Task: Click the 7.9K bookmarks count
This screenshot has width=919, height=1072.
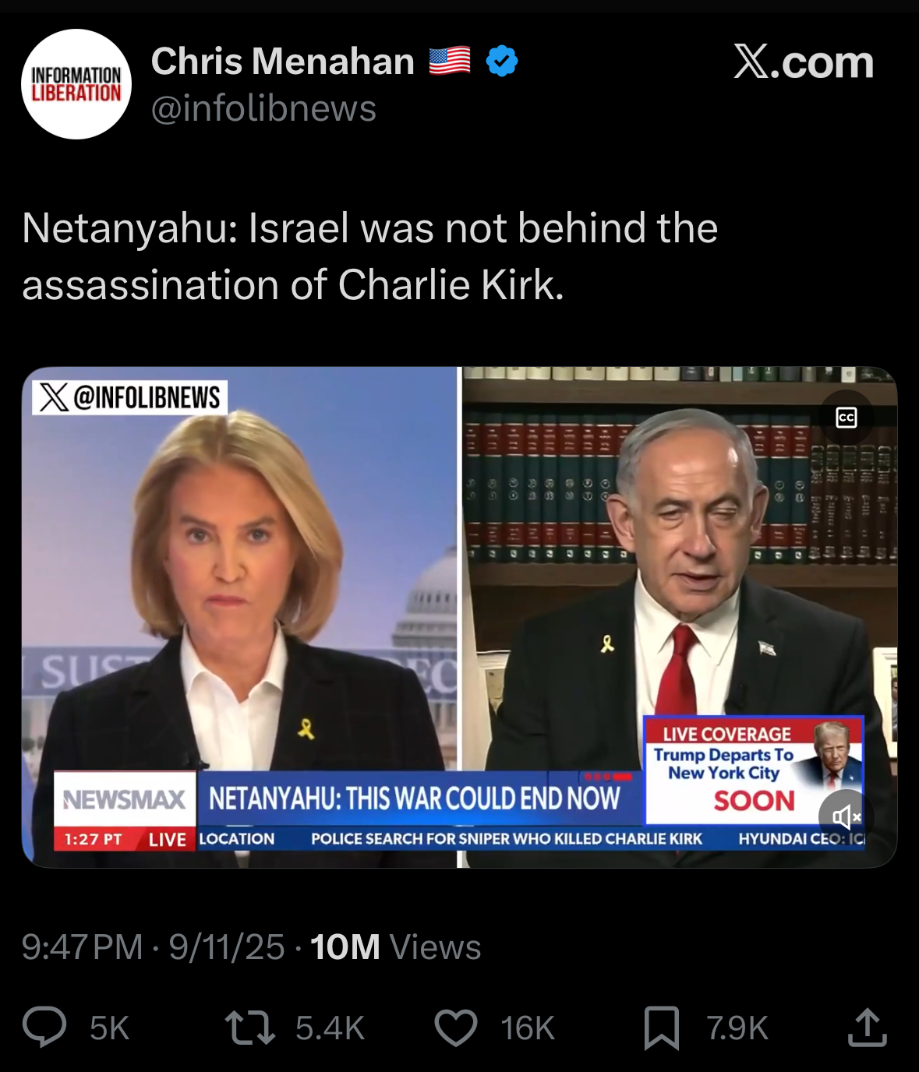Action: (737, 1028)
